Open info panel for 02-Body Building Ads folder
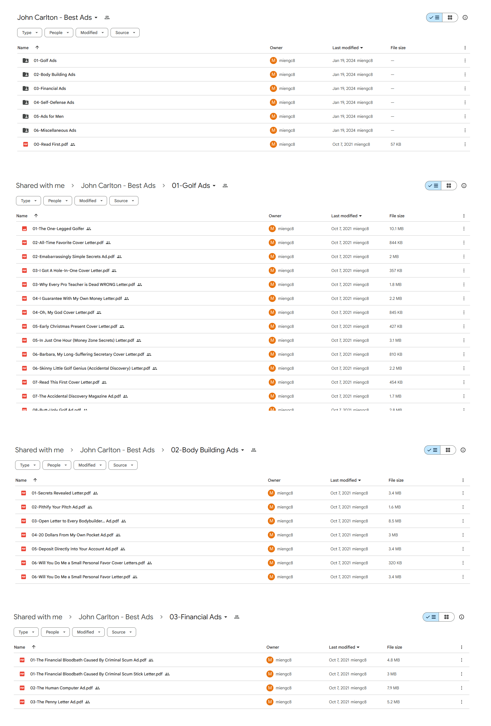The width and height of the screenshot is (491, 726). click(463, 450)
